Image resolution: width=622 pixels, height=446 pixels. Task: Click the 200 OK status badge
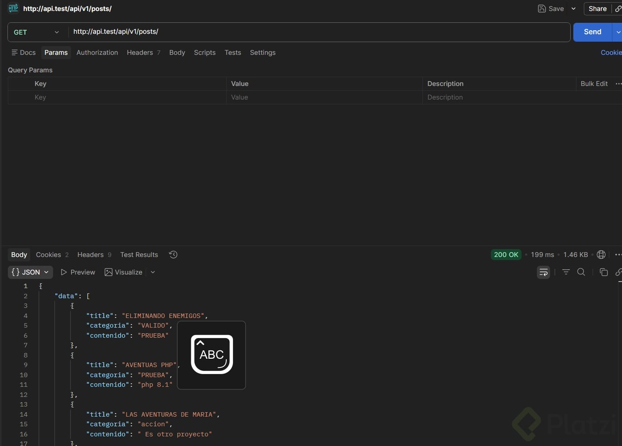pos(506,255)
